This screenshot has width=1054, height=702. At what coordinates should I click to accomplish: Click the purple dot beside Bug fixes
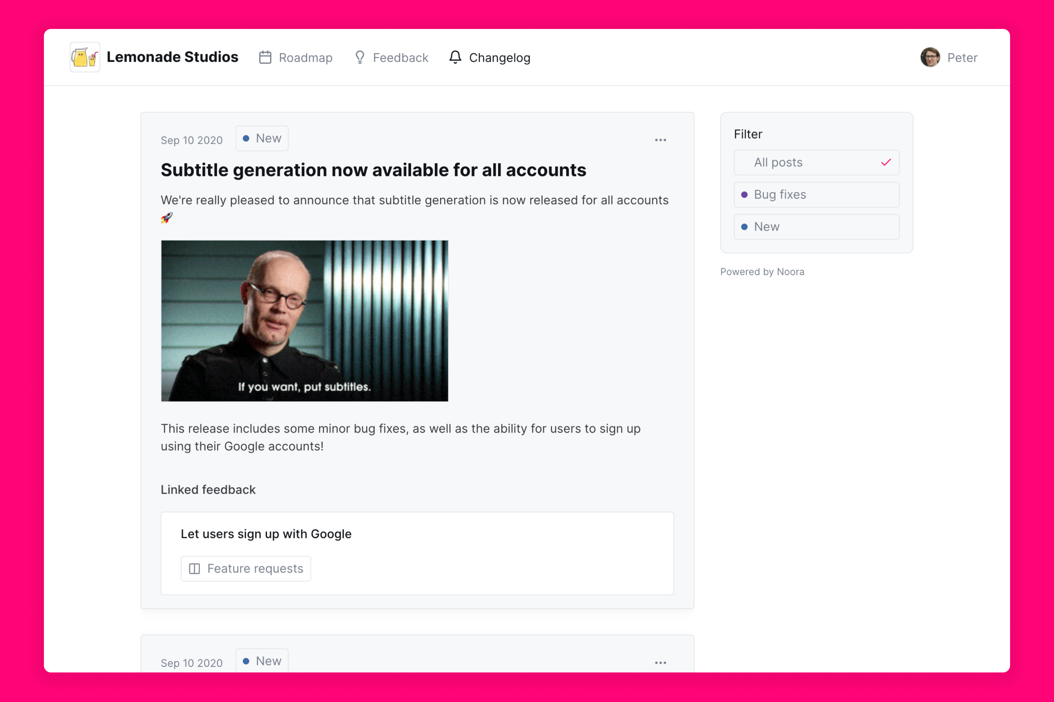[x=744, y=195]
